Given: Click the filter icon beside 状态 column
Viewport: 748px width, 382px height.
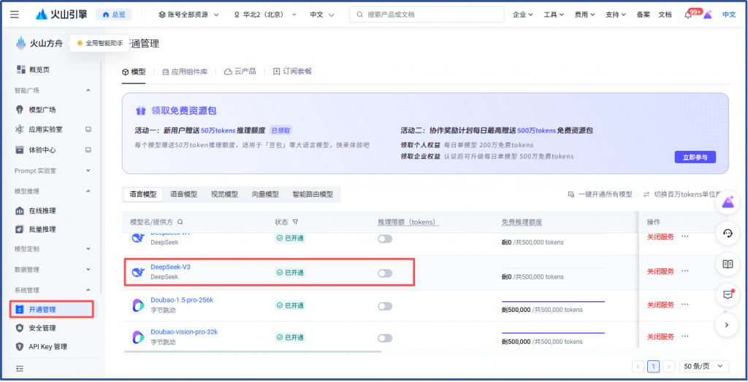Looking at the screenshot, I should point(295,222).
